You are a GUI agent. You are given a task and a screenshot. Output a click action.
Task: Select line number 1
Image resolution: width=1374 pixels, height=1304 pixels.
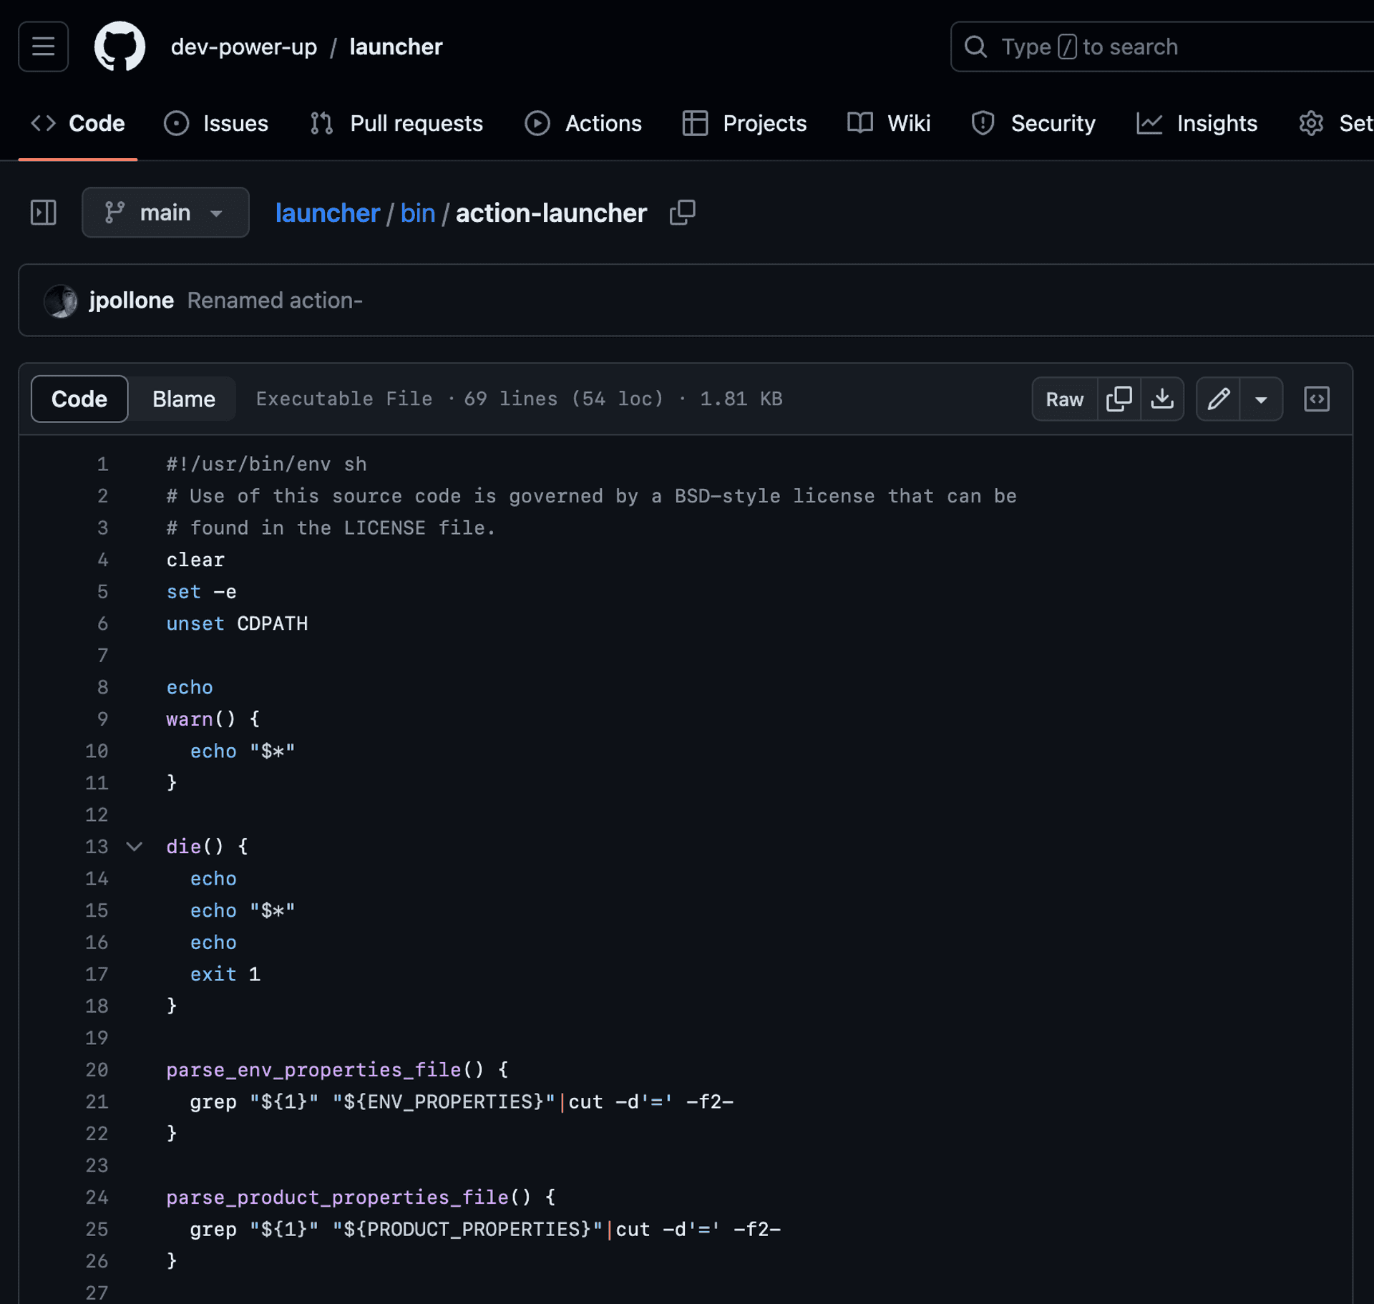(102, 464)
